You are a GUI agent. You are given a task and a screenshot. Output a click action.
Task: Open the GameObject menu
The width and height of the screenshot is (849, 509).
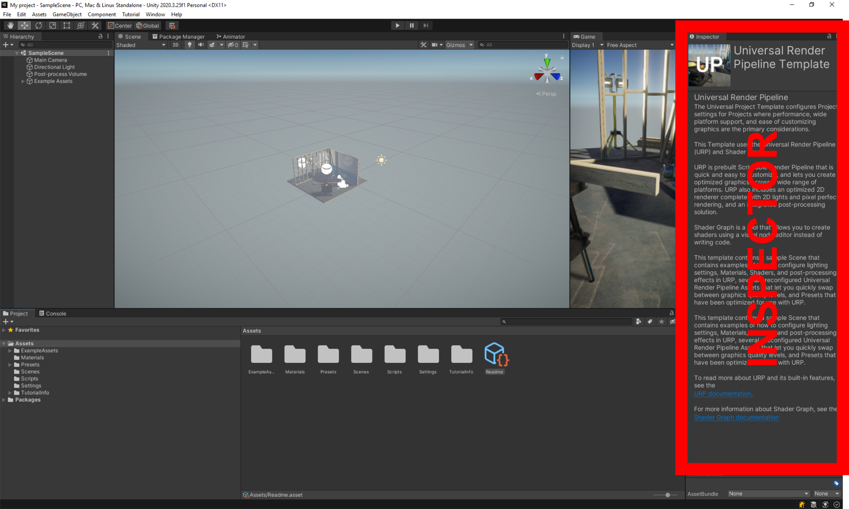click(67, 14)
